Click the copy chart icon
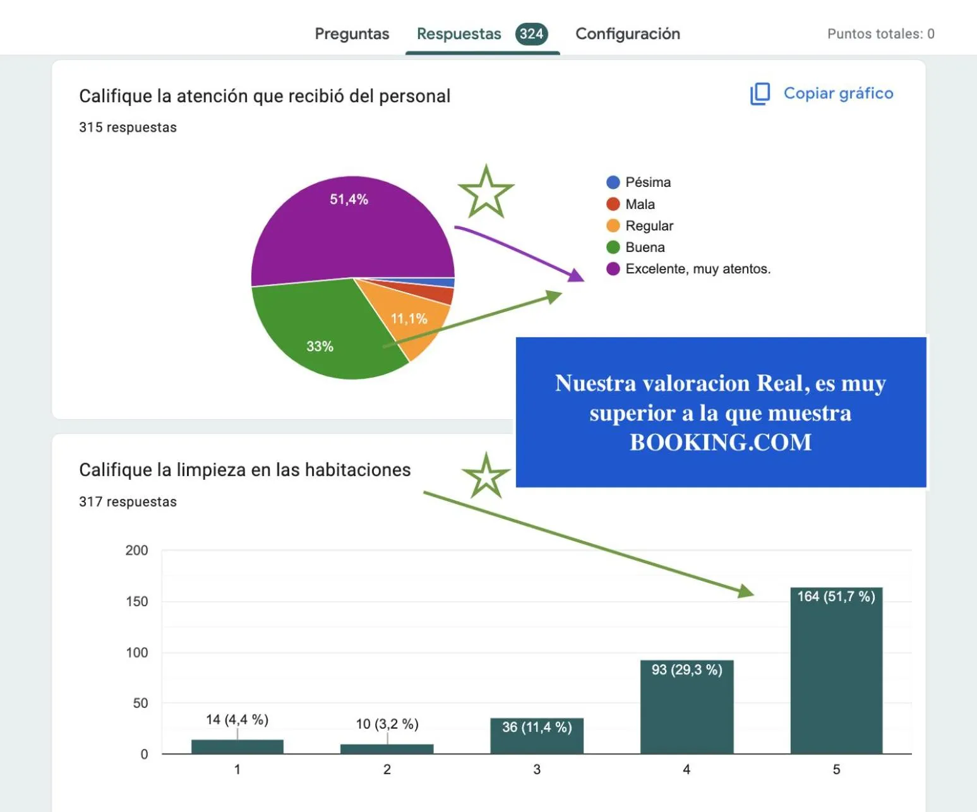 [760, 93]
